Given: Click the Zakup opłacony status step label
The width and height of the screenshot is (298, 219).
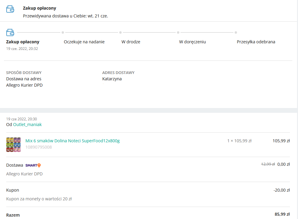Looking at the screenshot, I should tap(23, 42).
